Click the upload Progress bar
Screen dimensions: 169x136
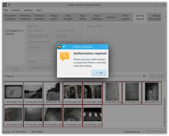[x=78, y=76]
